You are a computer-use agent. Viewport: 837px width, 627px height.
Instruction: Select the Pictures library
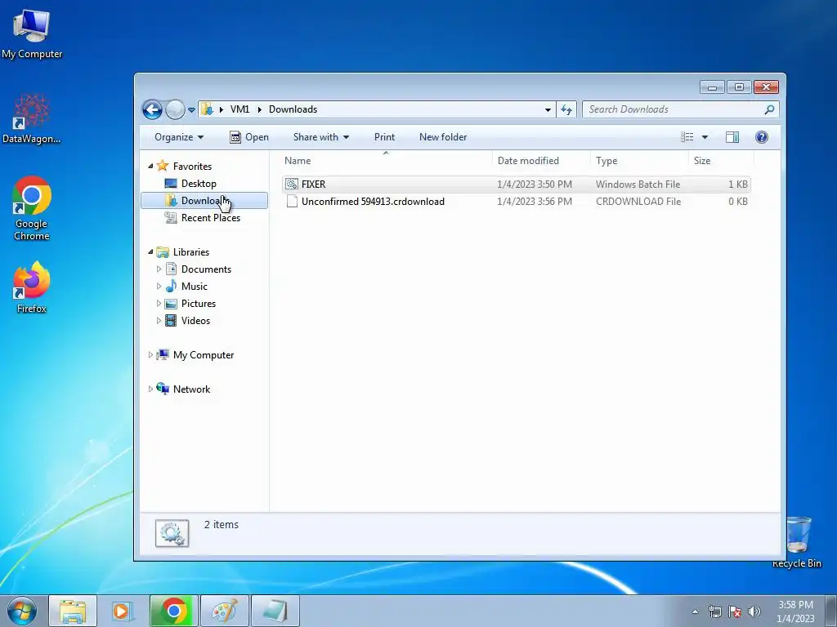pyautogui.click(x=199, y=304)
